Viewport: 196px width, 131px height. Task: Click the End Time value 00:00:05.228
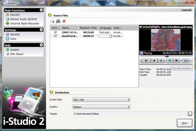point(164,72)
